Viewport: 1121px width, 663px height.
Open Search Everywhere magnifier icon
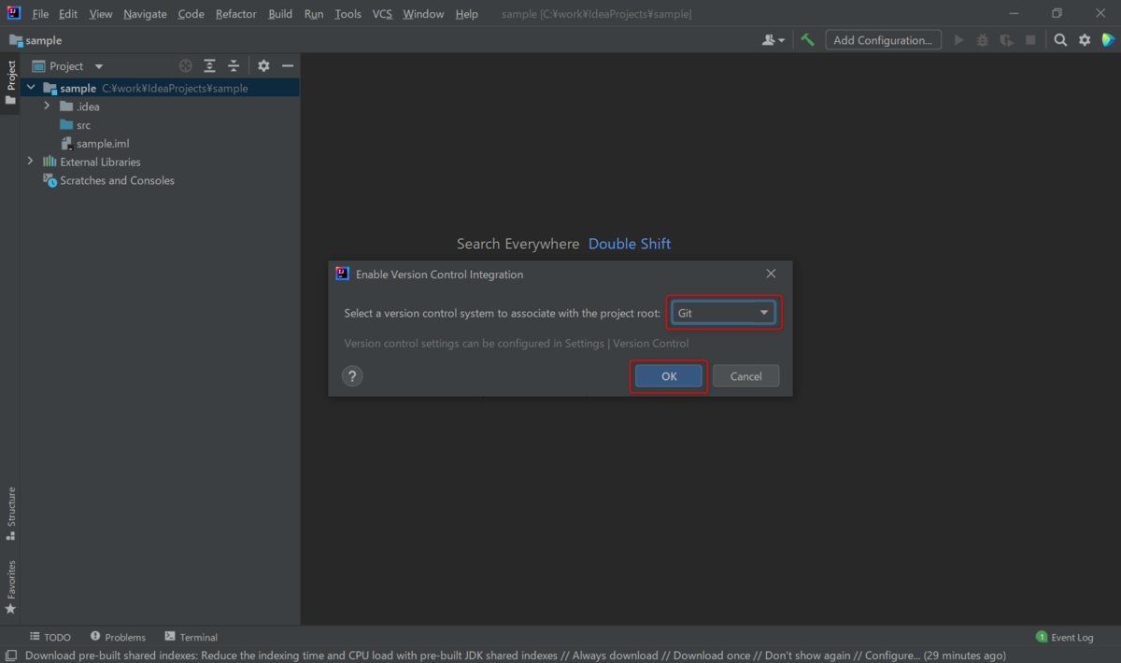[x=1060, y=40]
